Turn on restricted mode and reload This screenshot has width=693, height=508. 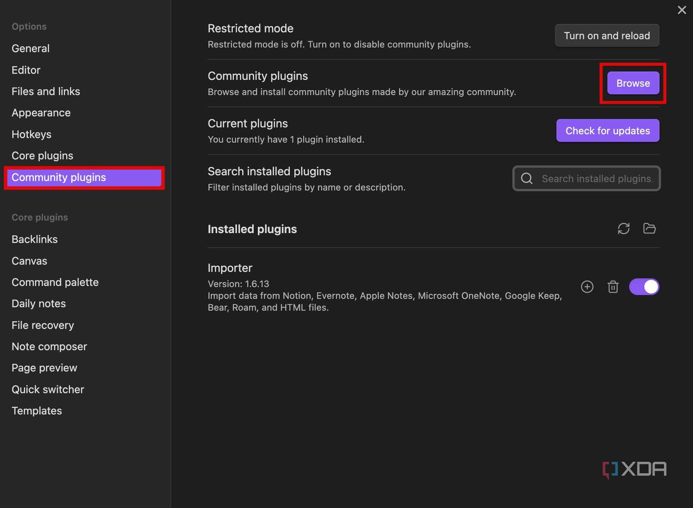pos(606,36)
